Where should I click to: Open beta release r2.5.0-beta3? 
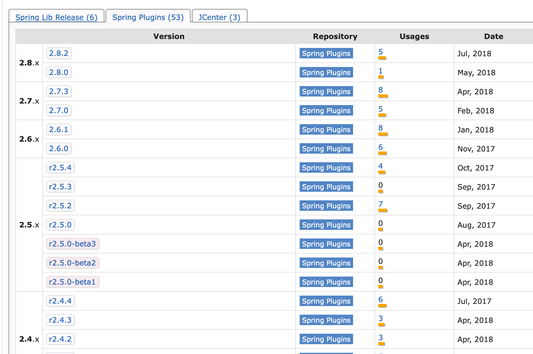tap(72, 244)
